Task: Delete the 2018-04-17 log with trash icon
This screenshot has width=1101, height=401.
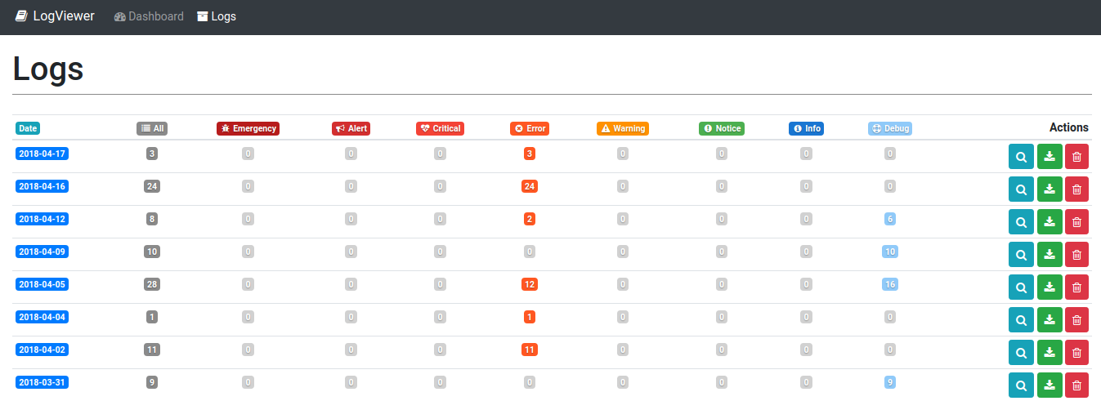Action: pyautogui.click(x=1077, y=157)
